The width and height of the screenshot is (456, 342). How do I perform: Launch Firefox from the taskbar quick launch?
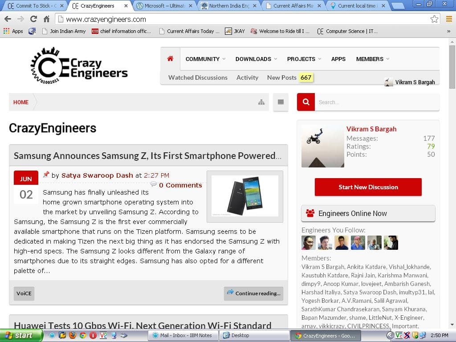tap(73, 335)
